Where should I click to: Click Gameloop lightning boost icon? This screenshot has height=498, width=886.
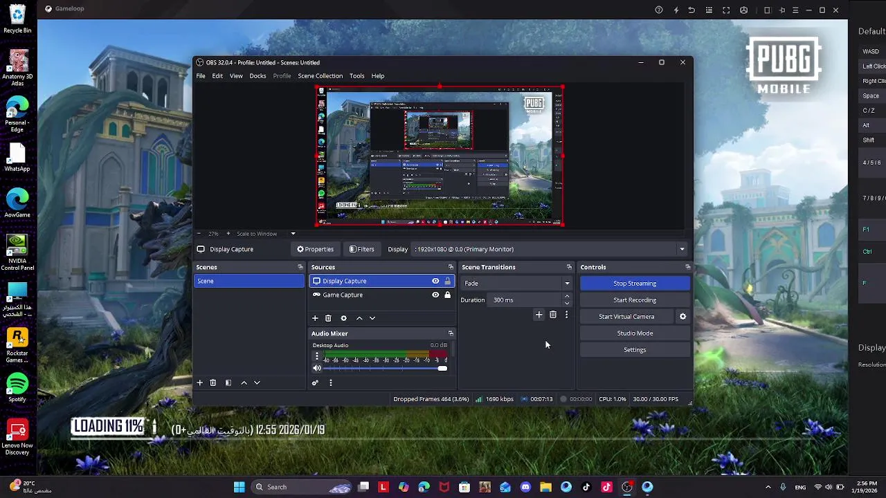[676, 10]
